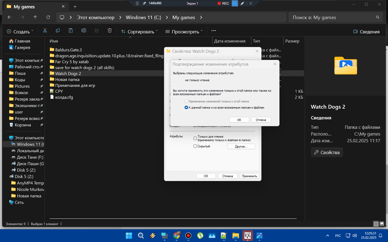Click the 'Другие...' advanced attributes button

coord(241,147)
